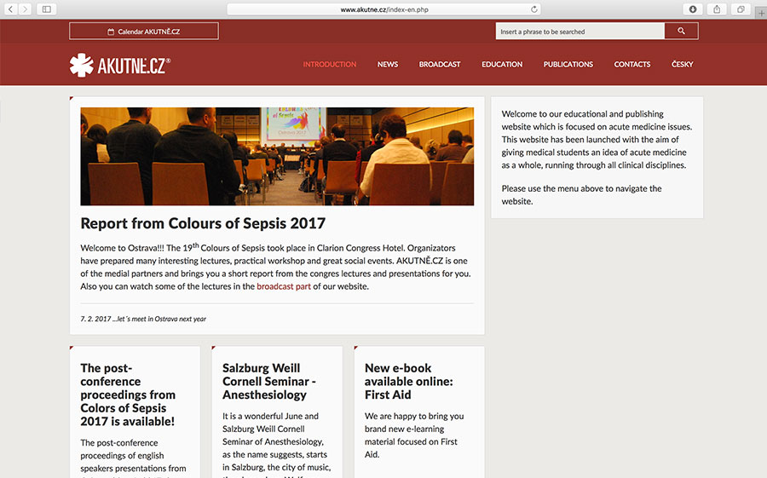Click the address bar showing www.akutne.cz
The height and width of the screenshot is (478, 767).
point(384,9)
